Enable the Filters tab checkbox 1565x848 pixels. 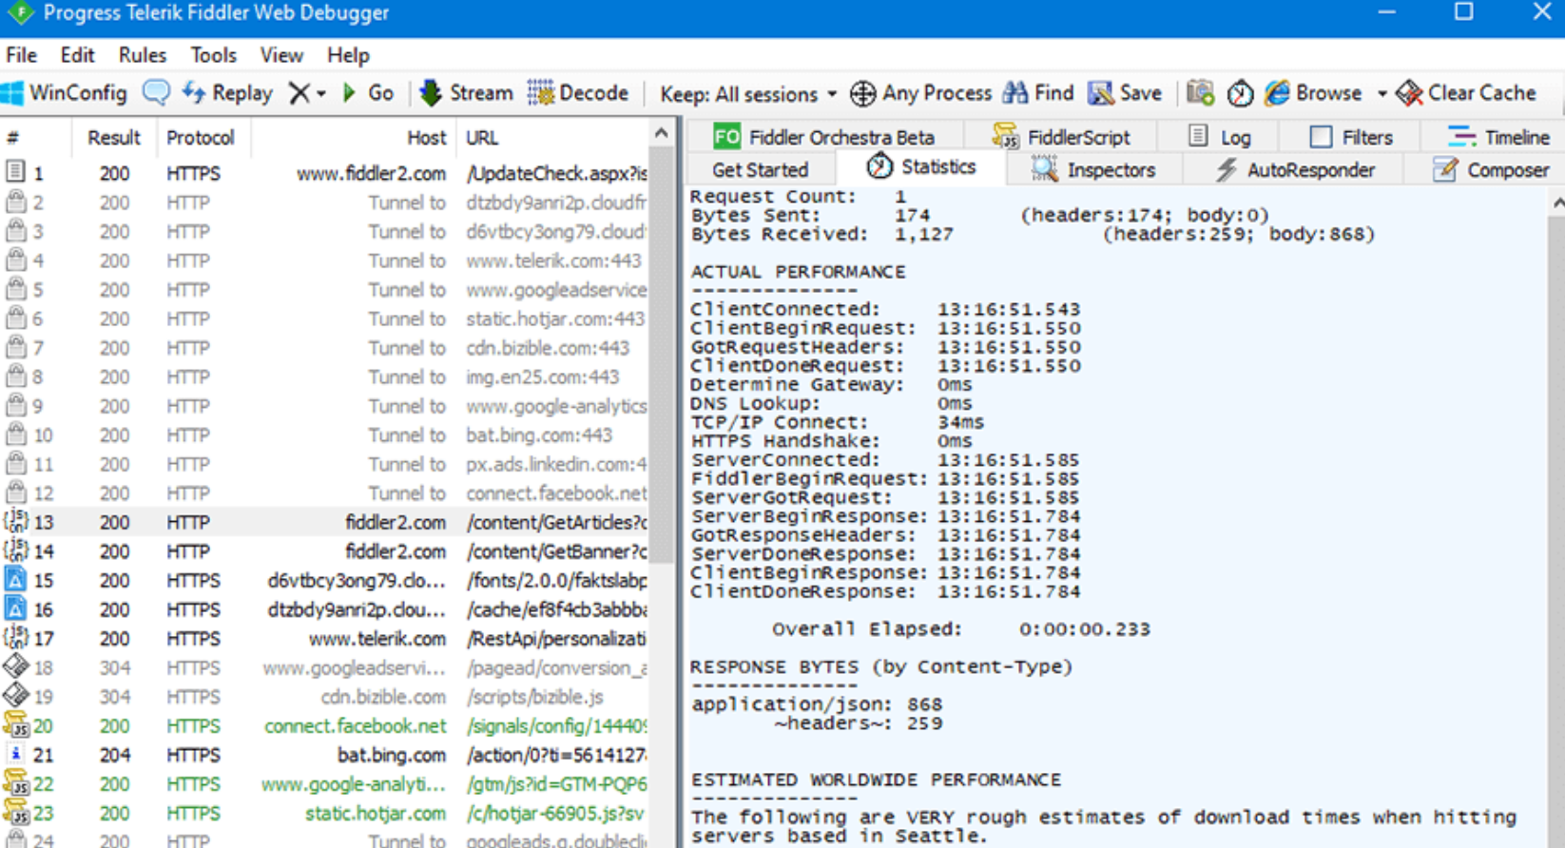click(1321, 137)
